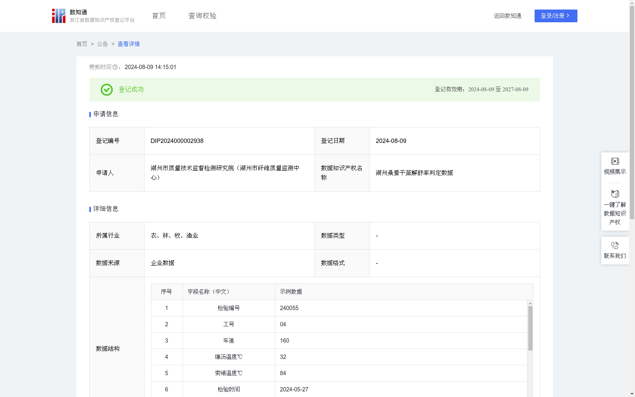Click up arrow of table scrollbar
The width and height of the screenshot is (635, 397).
pos(530,303)
